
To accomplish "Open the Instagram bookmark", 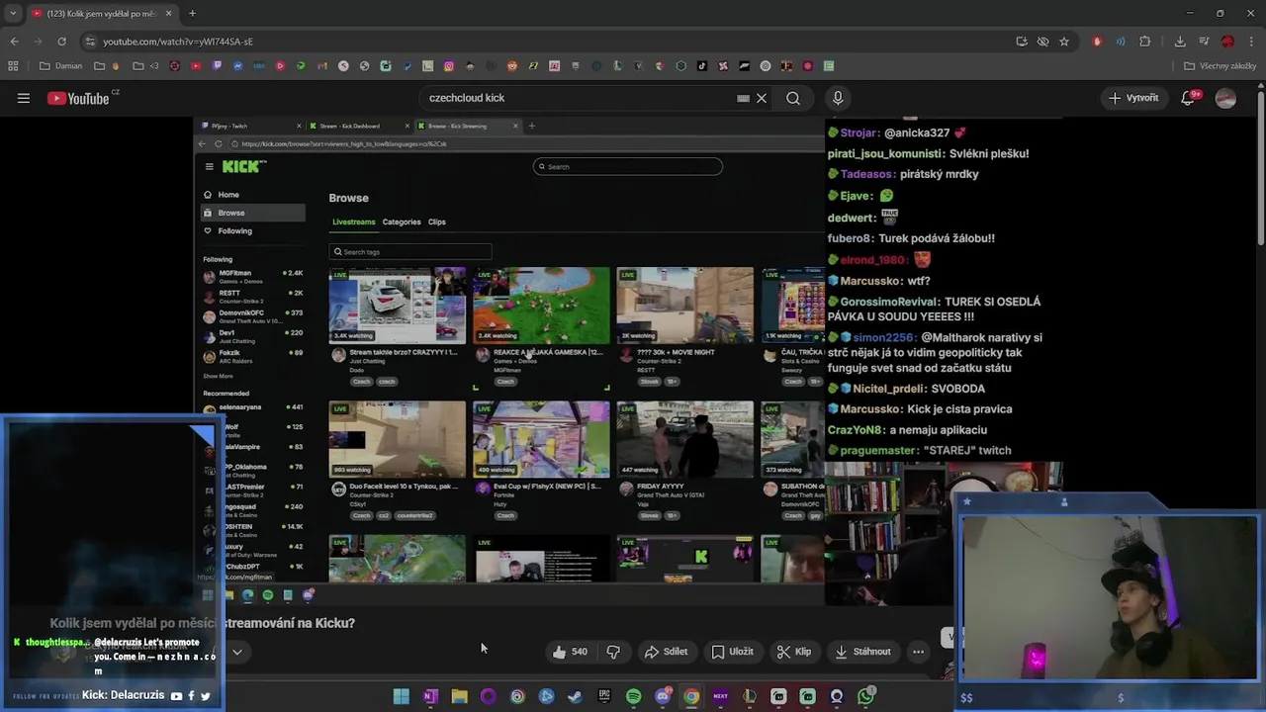I will point(448,66).
